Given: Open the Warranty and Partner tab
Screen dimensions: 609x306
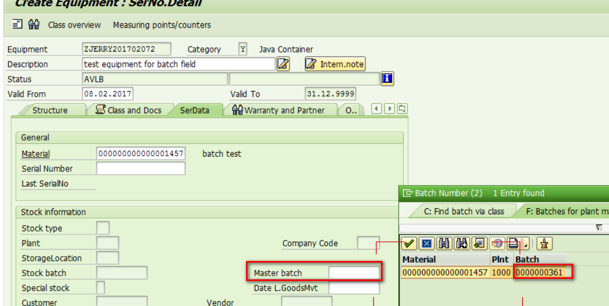Looking at the screenshot, I should click(279, 110).
